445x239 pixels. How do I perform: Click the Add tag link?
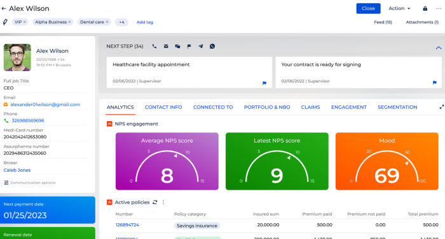click(145, 22)
